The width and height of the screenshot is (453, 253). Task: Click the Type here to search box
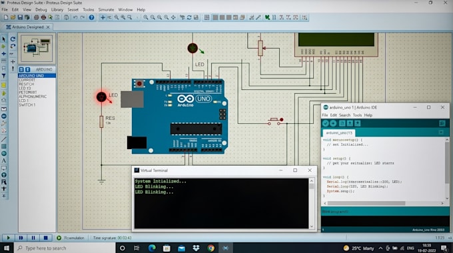coord(65,248)
